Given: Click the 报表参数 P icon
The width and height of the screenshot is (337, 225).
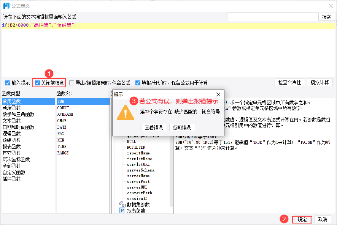Looking at the screenshot, I should [x=122, y=211].
